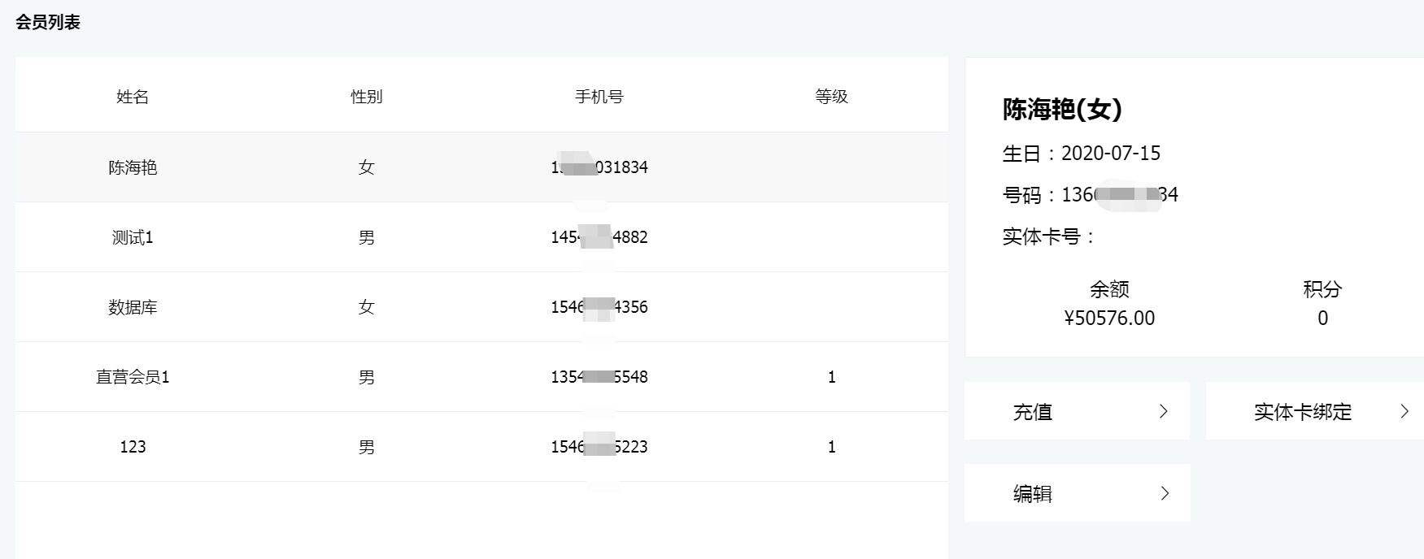
Task: Click the 性别 column header
Action: 367,97
